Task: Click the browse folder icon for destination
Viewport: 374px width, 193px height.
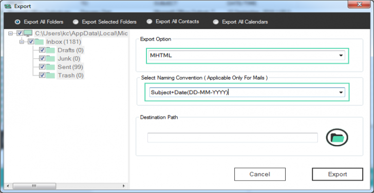Action: [337, 138]
